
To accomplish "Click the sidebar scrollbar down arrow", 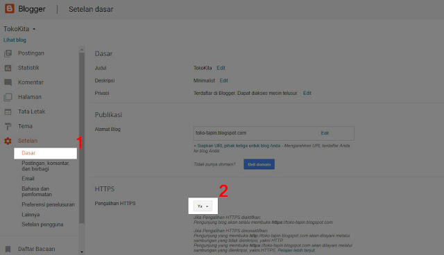I will point(82,252).
